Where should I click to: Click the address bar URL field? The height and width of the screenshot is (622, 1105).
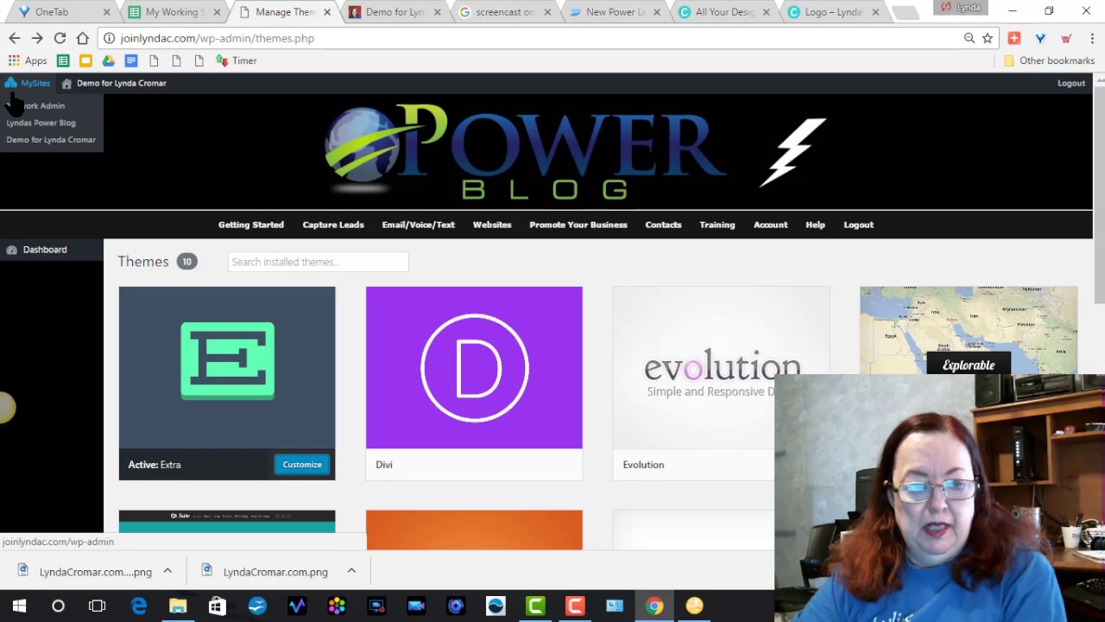tap(535, 38)
